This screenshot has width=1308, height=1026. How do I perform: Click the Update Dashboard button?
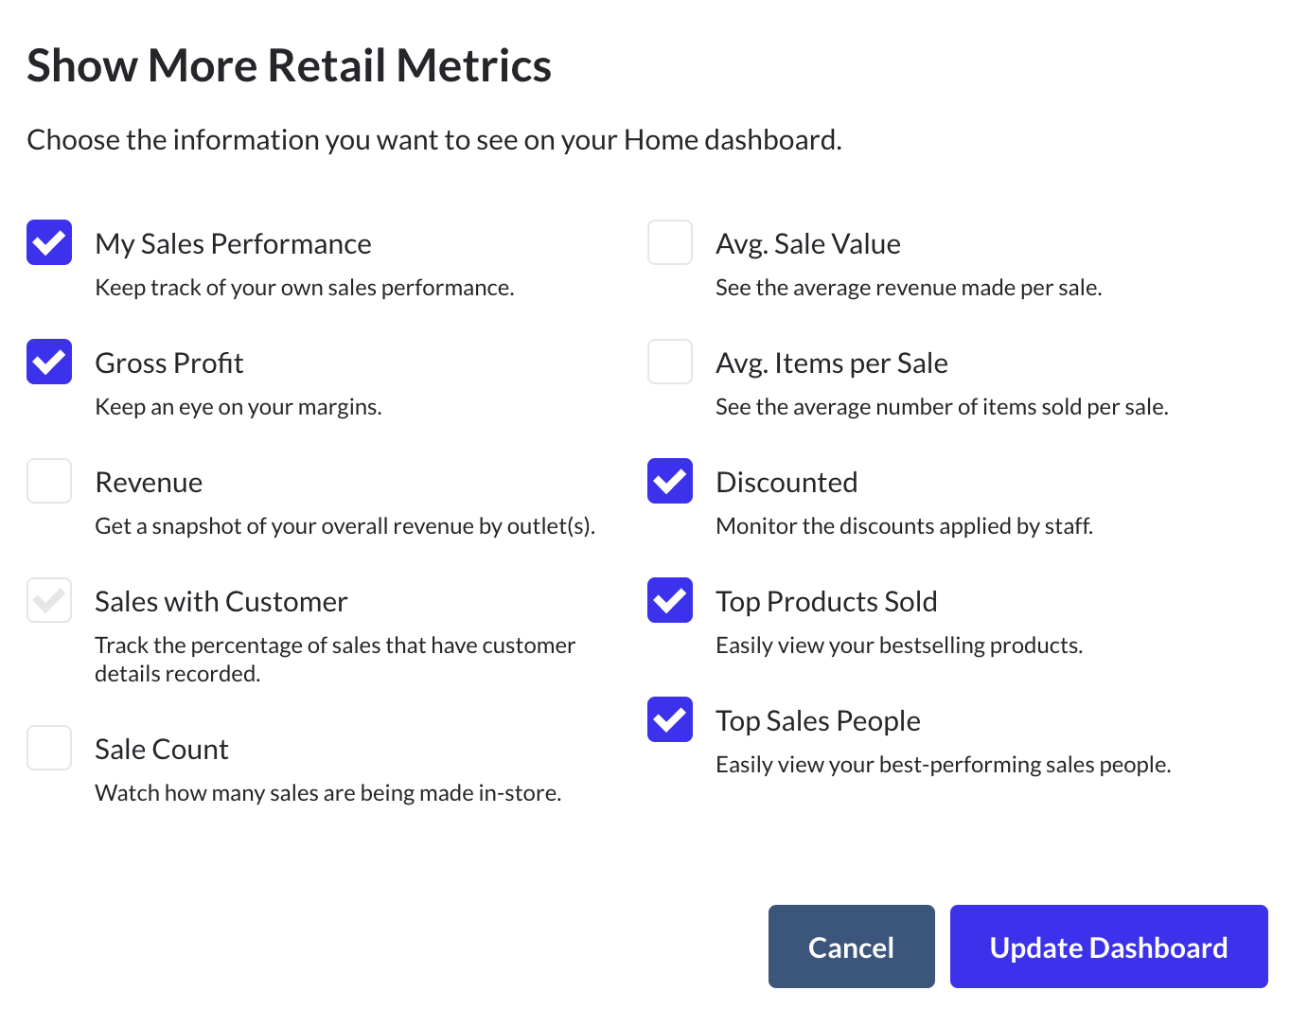pos(1108,946)
